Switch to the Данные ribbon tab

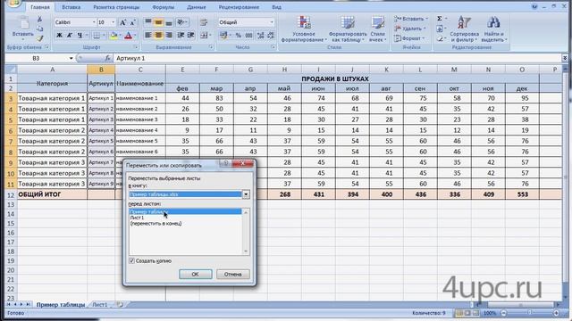(x=197, y=7)
